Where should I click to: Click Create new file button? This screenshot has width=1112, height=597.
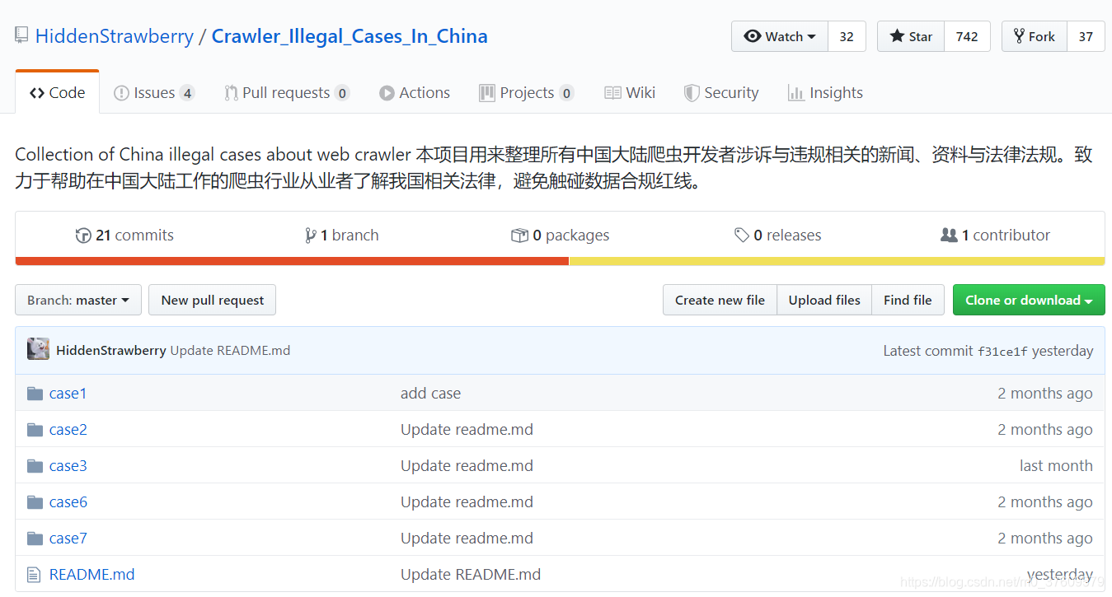(x=720, y=300)
